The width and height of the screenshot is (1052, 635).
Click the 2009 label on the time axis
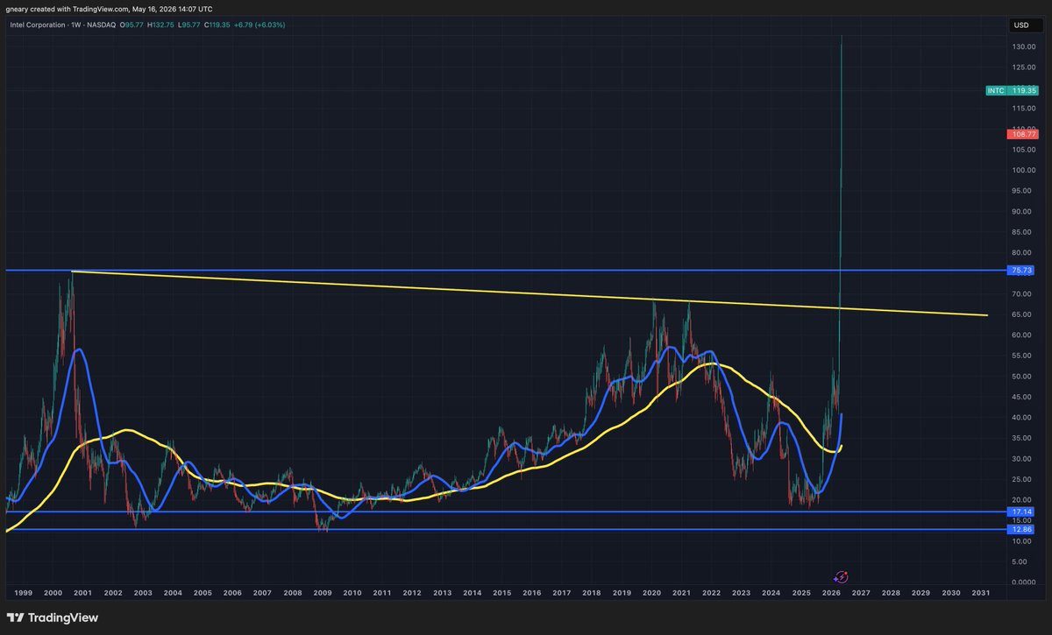(323, 593)
